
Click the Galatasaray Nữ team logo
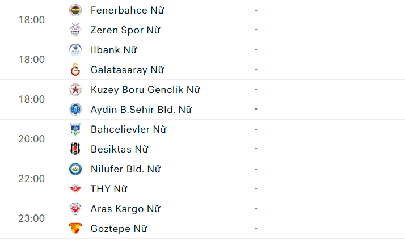pyautogui.click(x=75, y=70)
